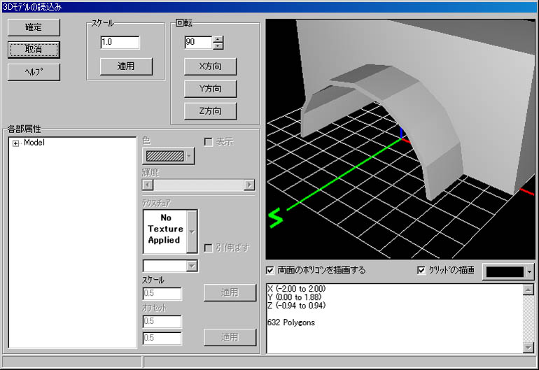The width and height of the screenshot is (539, 370).
Task: Click the 取消 cancel button
Action: pos(34,50)
